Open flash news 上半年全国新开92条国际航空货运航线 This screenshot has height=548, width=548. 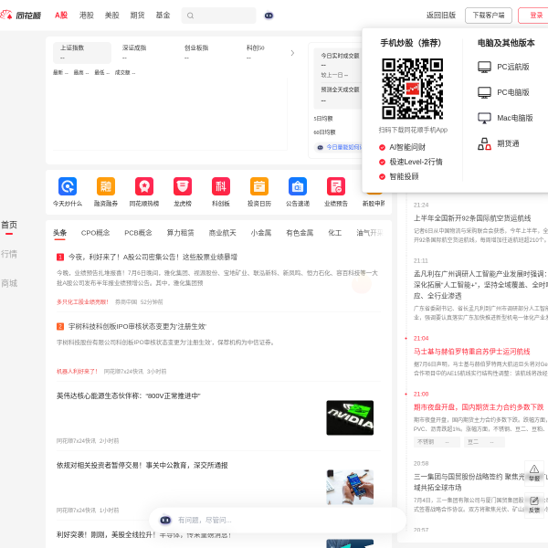click(472, 218)
